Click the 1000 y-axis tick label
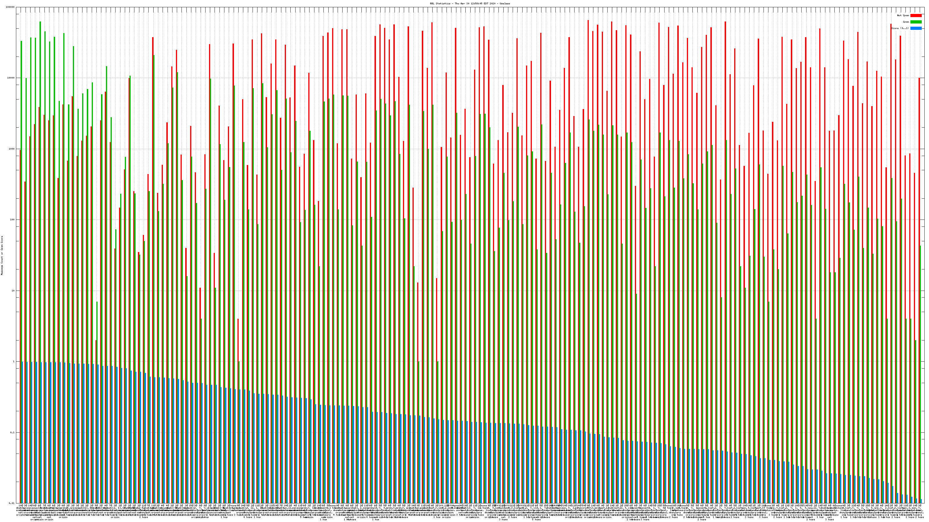The image size is (929, 522). tap(12, 149)
